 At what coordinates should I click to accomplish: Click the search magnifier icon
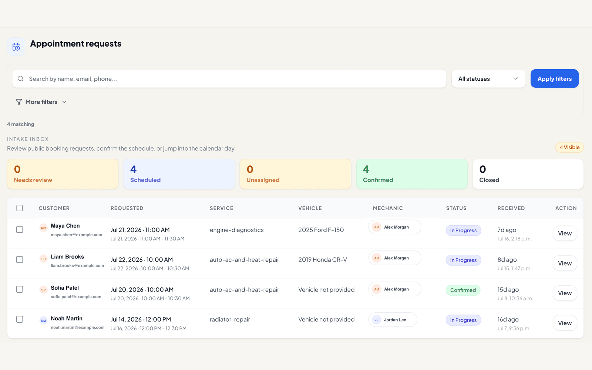click(x=21, y=79)
